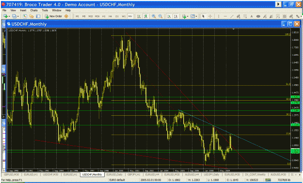The width and height of the screenshot is (303, 183).
Task: Open the Window menu
Action: (57, 11)
